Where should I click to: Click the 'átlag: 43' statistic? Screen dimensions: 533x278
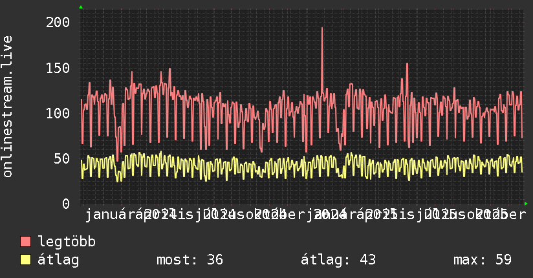[338, 260]
